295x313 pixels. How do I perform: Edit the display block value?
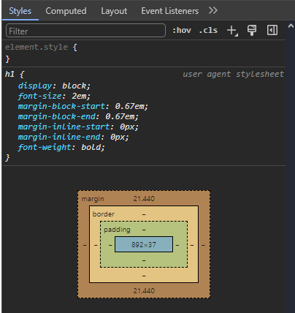coord(74,86)
